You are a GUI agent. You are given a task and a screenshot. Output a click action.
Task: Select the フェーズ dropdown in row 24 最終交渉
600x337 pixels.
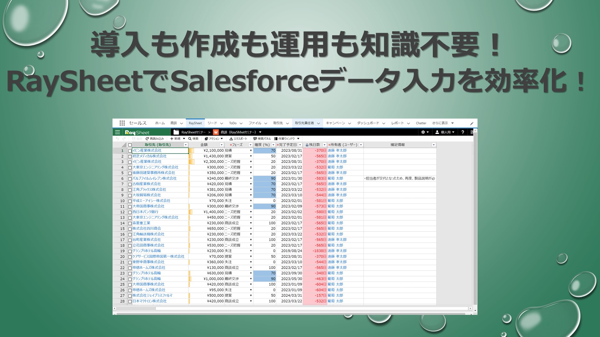[x=251, y=279]
